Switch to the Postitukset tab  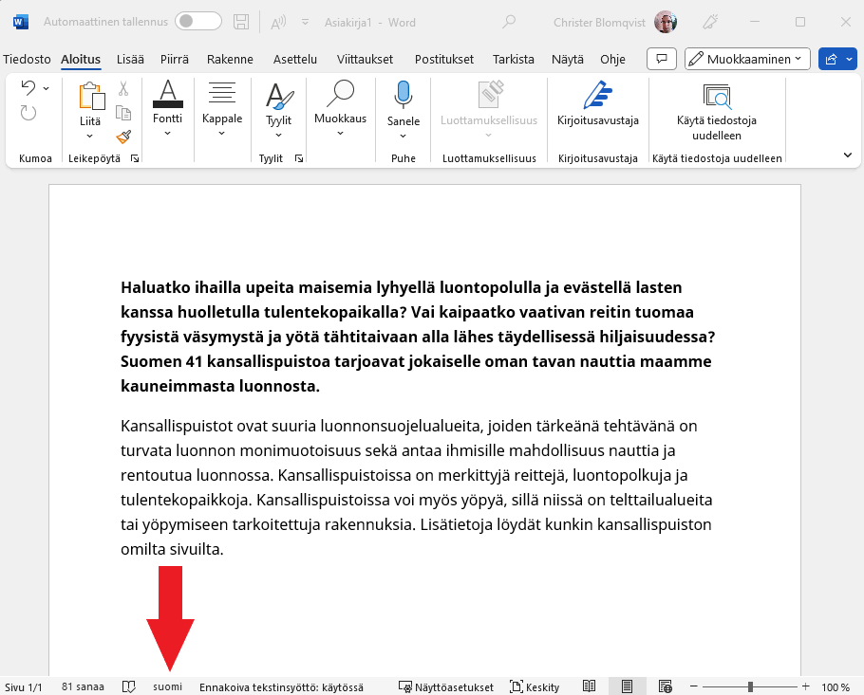tap(444, 59)
